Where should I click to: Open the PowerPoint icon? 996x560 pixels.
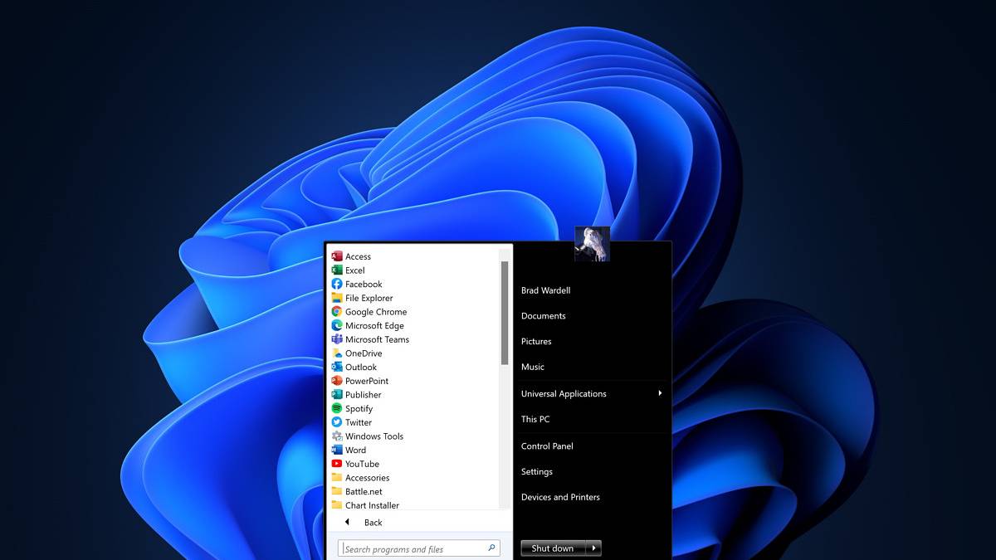click(x=337, y=381)
